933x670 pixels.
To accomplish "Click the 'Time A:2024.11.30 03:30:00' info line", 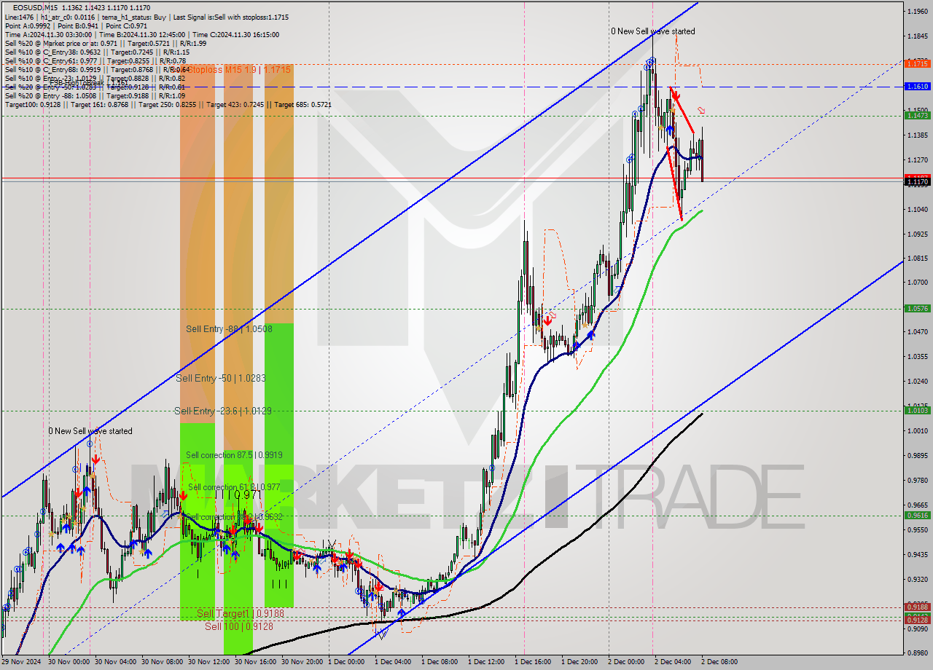I will point(142,34).
